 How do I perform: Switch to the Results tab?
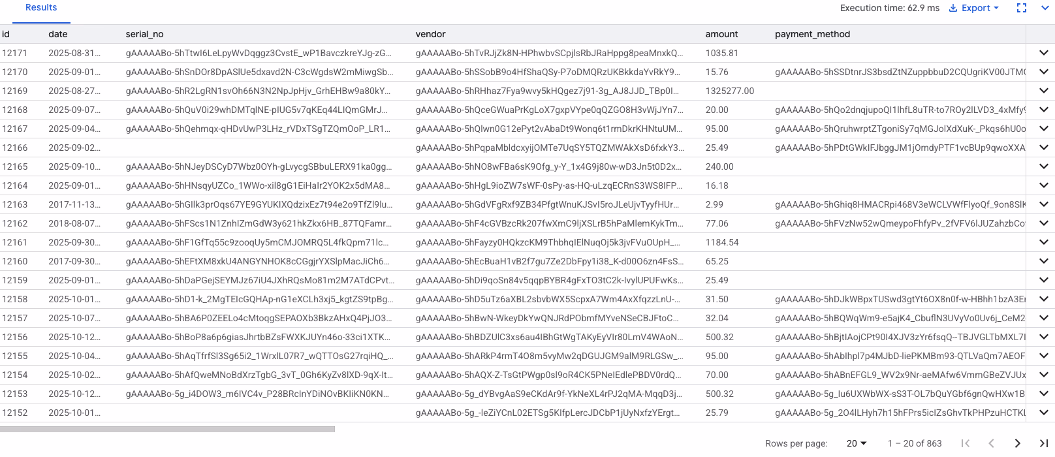coord(41,8)
